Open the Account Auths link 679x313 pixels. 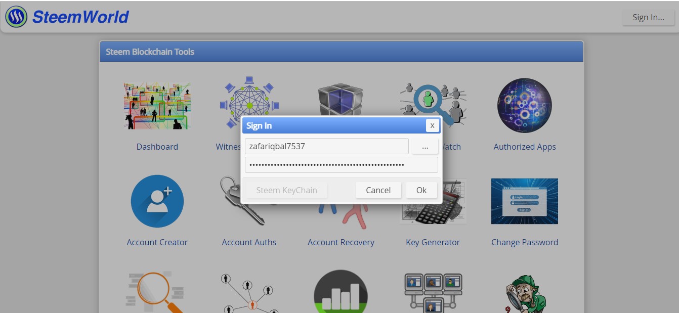pyautogui.click(x=249, y=242)
